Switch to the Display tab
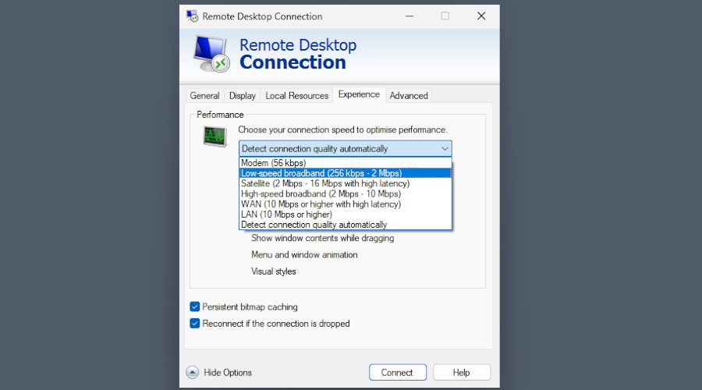This screenshot has width=702, height=390. coord(243,95)
